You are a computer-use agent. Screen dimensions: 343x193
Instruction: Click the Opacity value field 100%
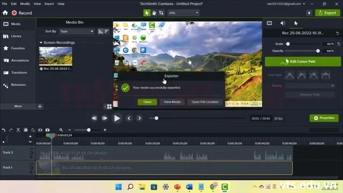click(x=329, y=51)
